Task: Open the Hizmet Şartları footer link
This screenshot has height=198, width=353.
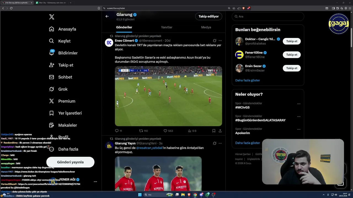Action: click(243, 154)
